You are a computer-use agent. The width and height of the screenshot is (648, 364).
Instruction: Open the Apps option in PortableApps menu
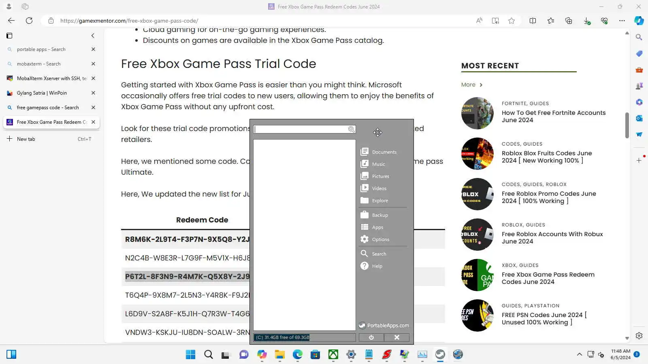pyautogui.click(x=372, y=227)
